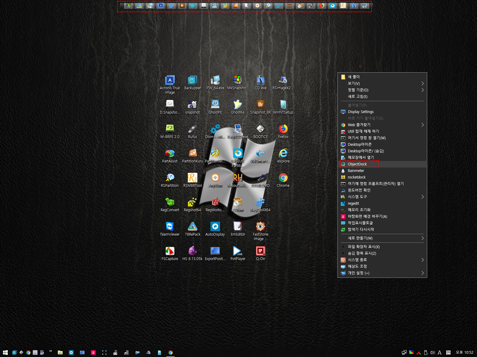Launch MkSnapshot desktop shortcut
The height and width of the screenshot is (357, 477).
coord(238,83)
